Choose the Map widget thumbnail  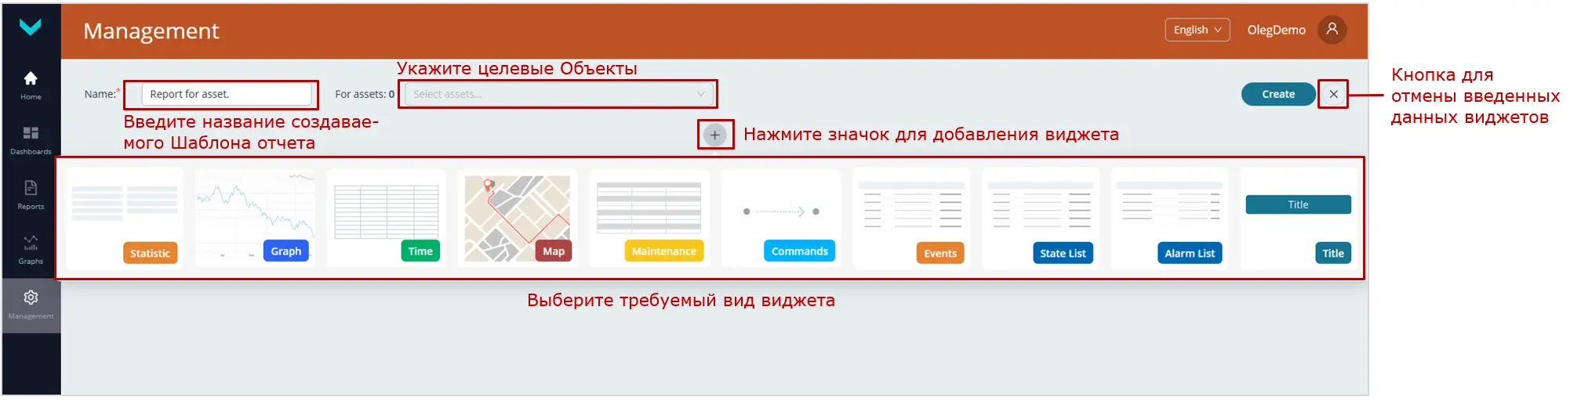tap(518, 218)
